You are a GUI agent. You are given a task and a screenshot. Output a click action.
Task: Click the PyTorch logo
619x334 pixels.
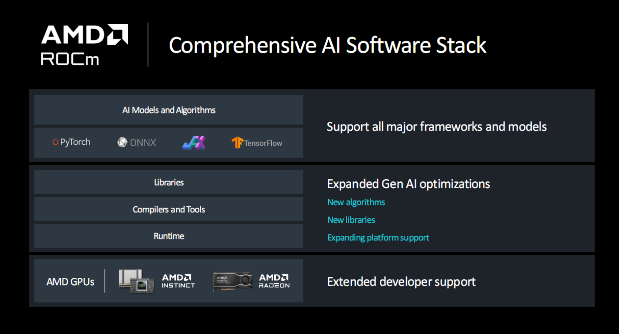click(x=71, y=142)
